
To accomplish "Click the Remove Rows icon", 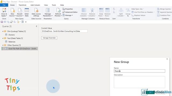I will click(107, 10).
